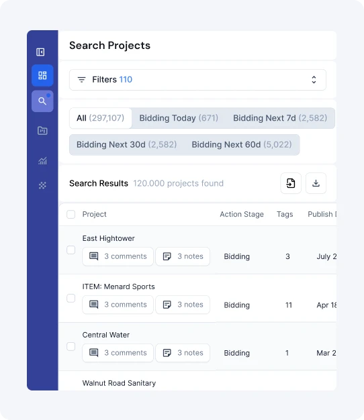
Task: Click the Action Stage column header
Action: coord(242,214)
